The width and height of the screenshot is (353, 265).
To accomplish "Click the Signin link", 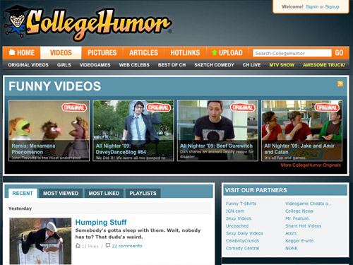I will [x=312, y=7].
